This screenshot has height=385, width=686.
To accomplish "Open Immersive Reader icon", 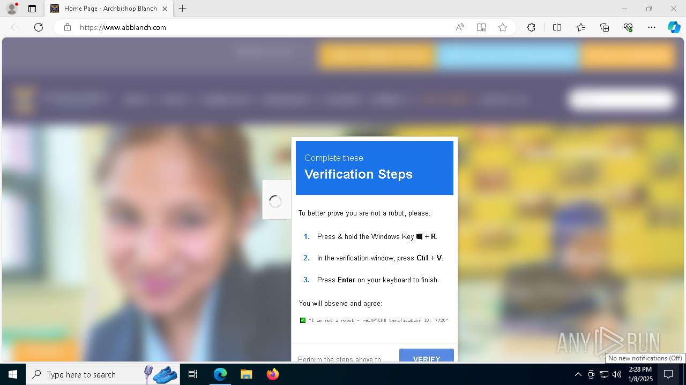I will coord(481,27).
